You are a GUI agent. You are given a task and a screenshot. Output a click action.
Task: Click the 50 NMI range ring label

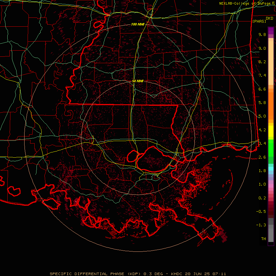pyautogui.click(x=138, y=81)
